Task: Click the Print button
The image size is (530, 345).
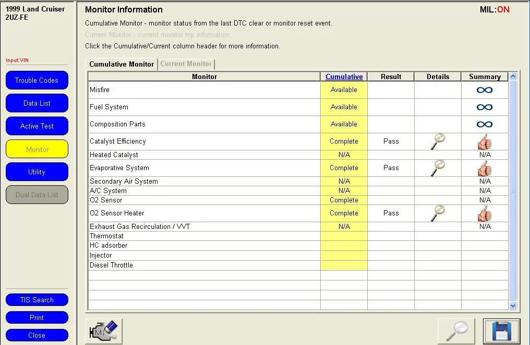Action: click(37, 318)
